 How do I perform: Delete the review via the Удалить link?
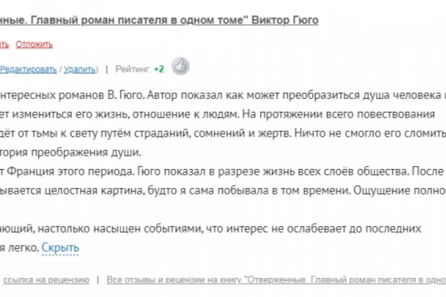[79, 69]
